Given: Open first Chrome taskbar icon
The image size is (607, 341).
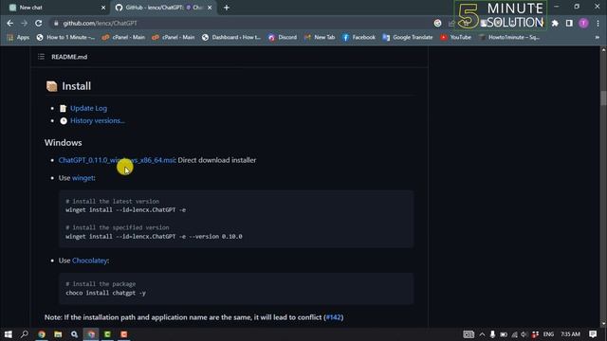Looking at the screenshot, I should (42, 334).
